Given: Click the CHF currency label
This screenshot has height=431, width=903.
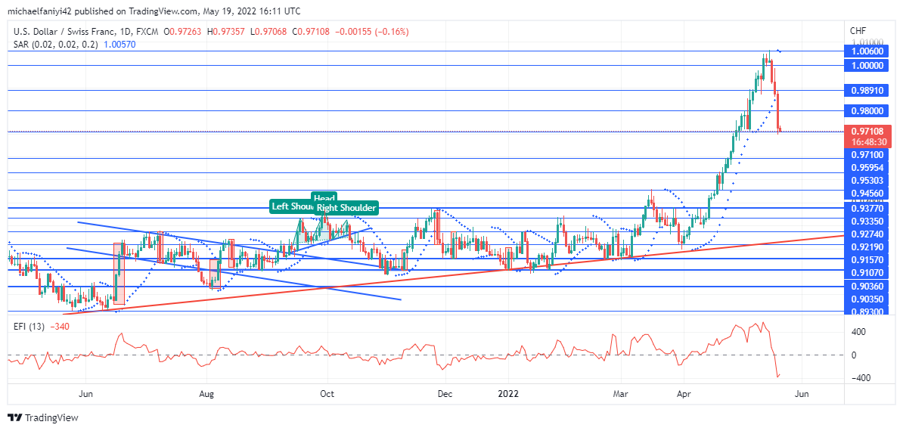Looking at the screenshot, I should [858, 30].
